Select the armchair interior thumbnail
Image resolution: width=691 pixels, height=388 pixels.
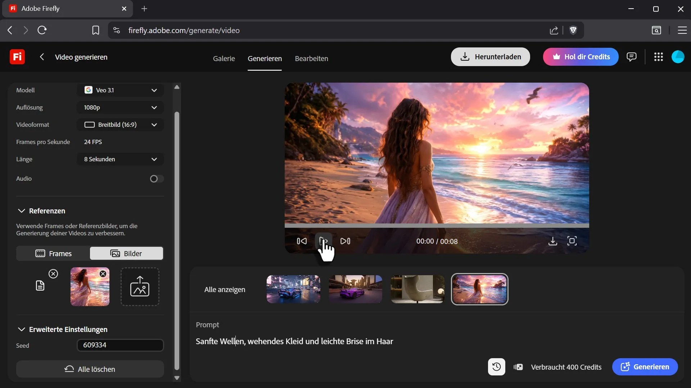pyautogui.click(x=418, y=289)
